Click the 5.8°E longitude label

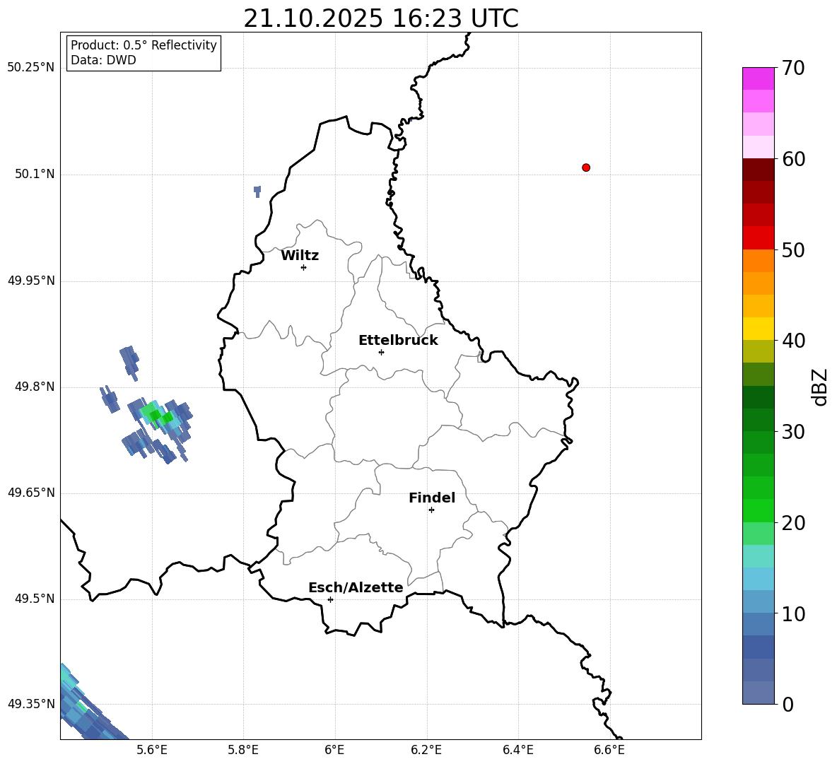click(243, 750)
